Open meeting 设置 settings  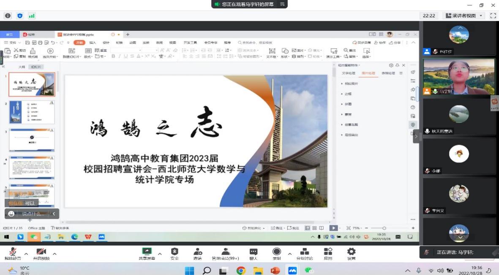[x=351, y=252]
